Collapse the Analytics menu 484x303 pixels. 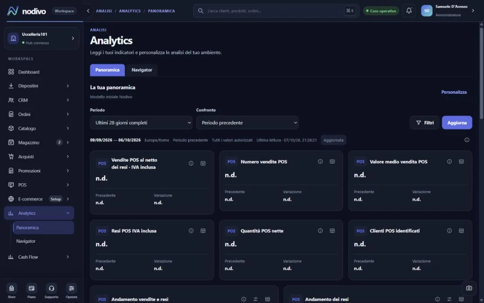click(68, 213)
